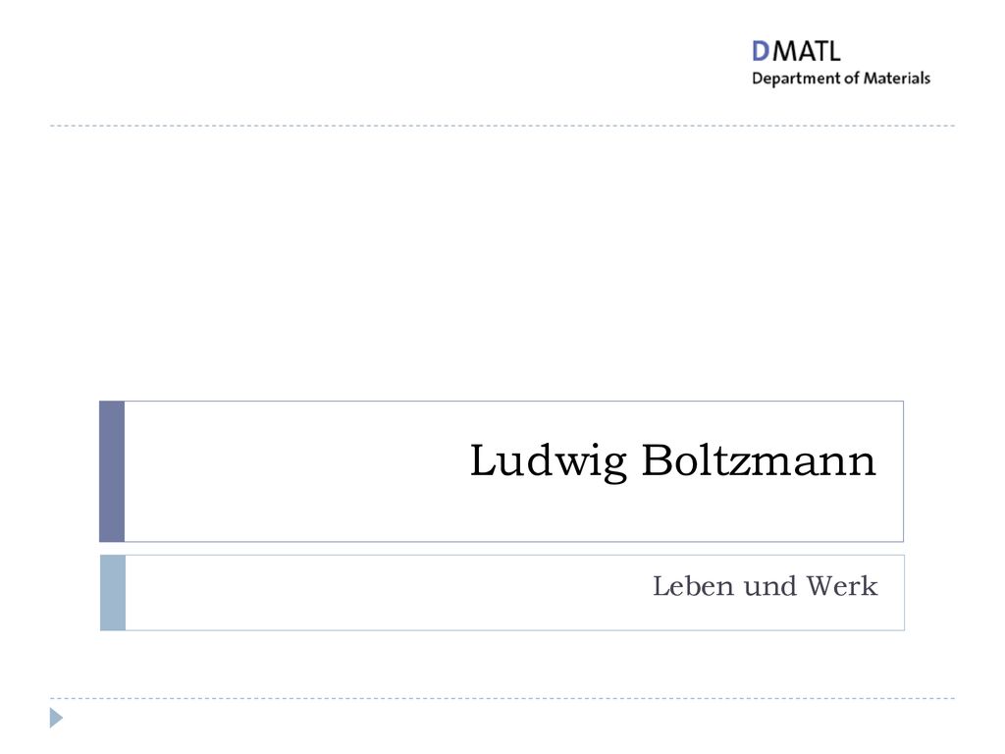The height and width of the screenshot is (754, 1005).
Task: Select the empty area inside the title box
Action: coord(294,471)
